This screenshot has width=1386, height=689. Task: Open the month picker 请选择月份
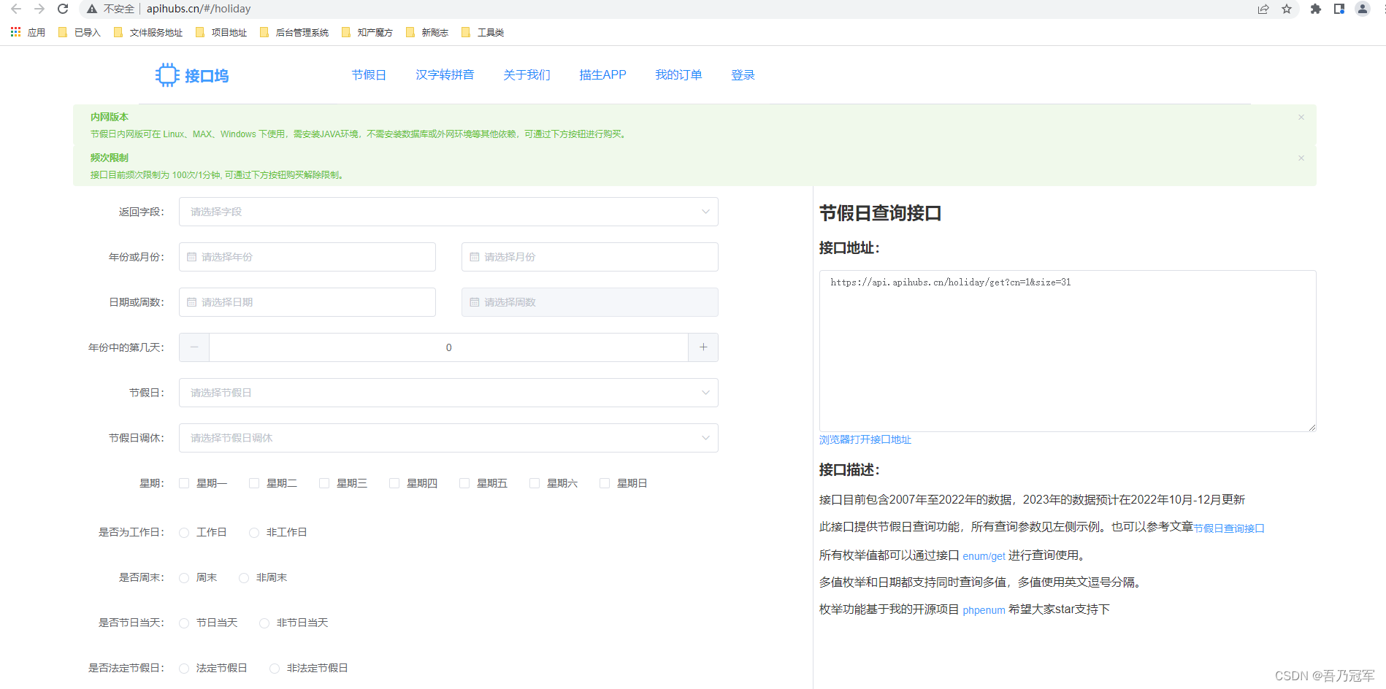pyautogui.click(x=590, y=257)
